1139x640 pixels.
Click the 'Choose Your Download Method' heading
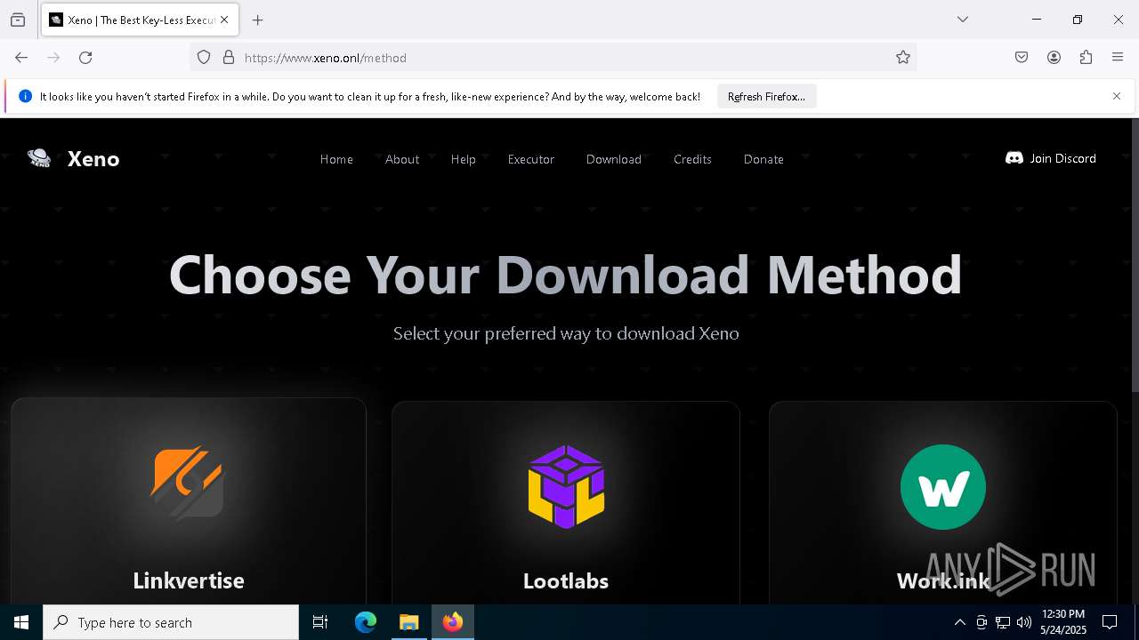click(566, 274)
